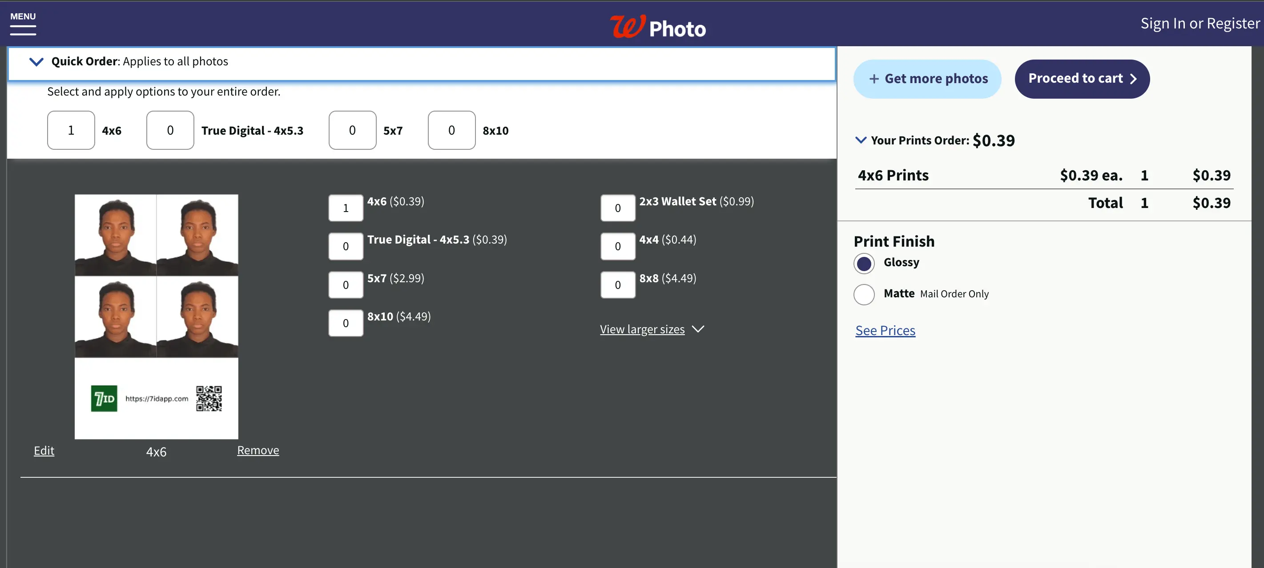Select the Glossy print finish option
Screen dimensions: 1264x568
[865, 262]
